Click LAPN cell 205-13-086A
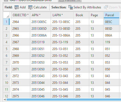This screenshot has height=102, width=121. 62,35
